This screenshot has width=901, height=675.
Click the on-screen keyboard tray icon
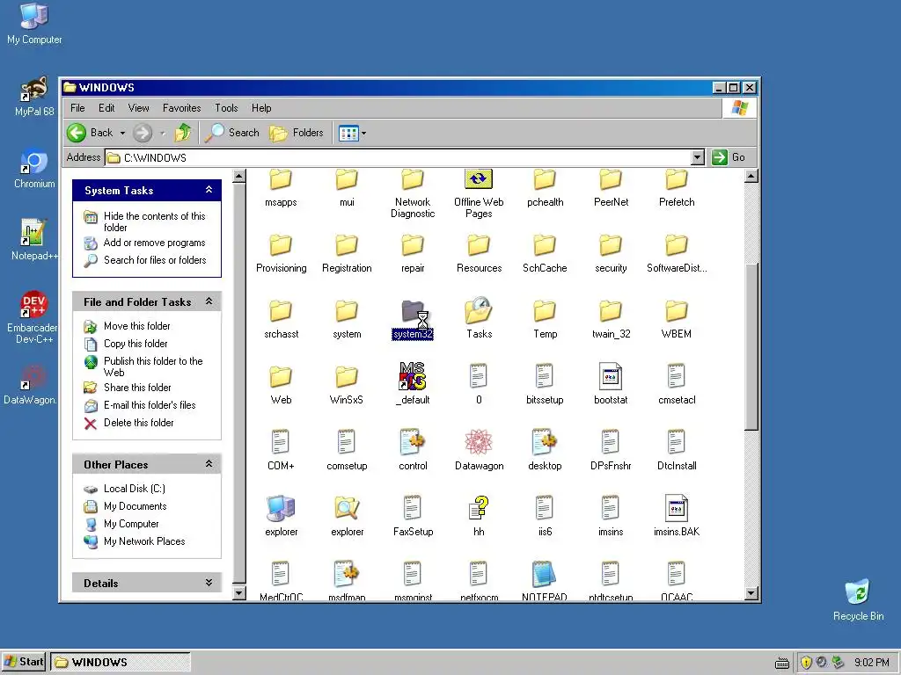tap(782, 663)
